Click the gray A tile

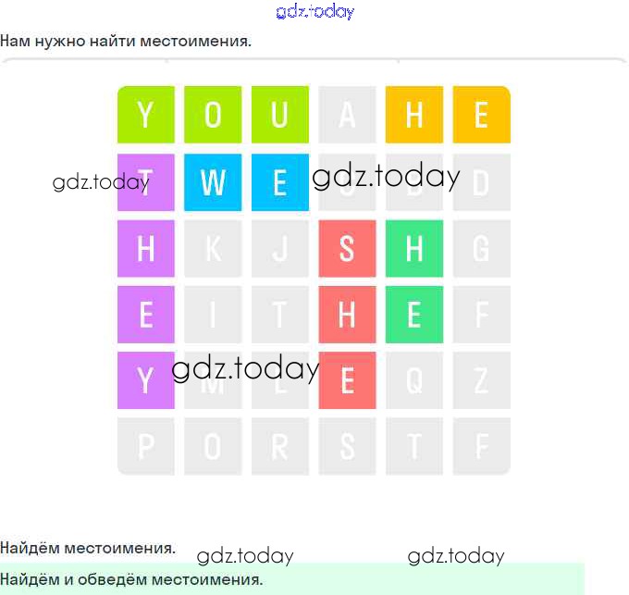(347, 115)
